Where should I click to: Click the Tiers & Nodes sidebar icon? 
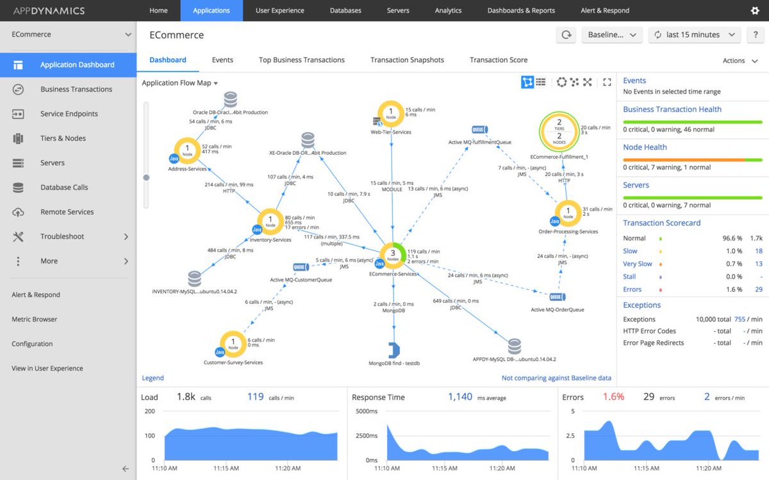pyautogui.click(x=18, y=138)
